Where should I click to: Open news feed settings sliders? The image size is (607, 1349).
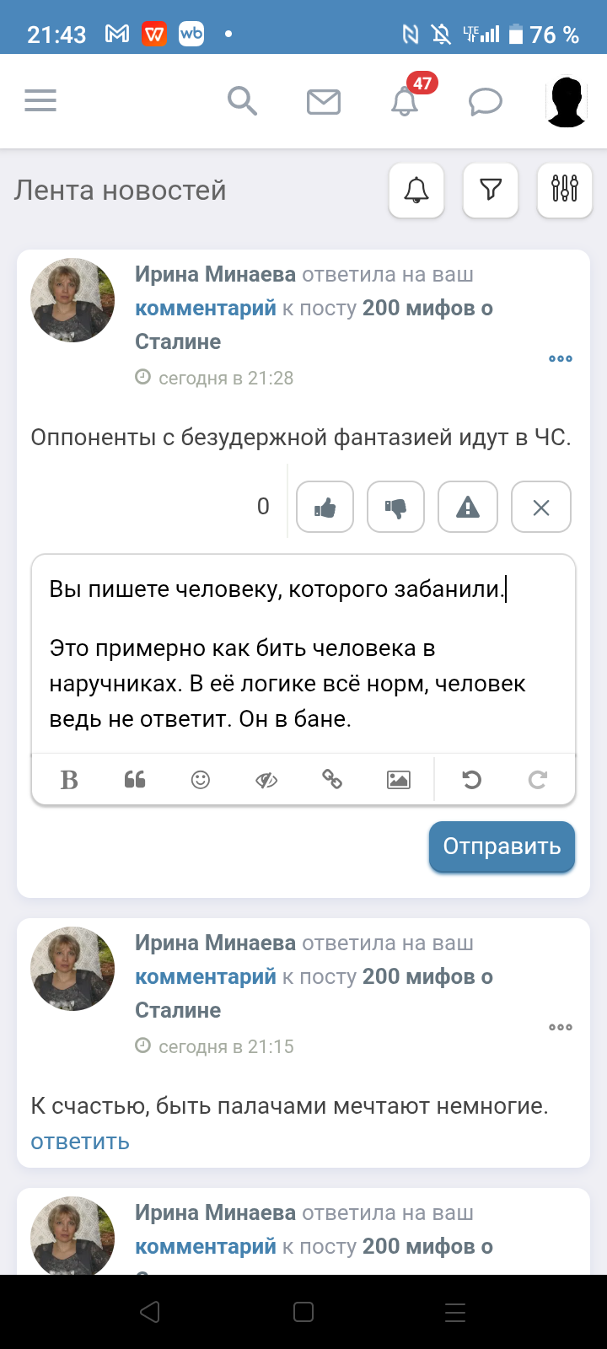(x=565, y=190)
